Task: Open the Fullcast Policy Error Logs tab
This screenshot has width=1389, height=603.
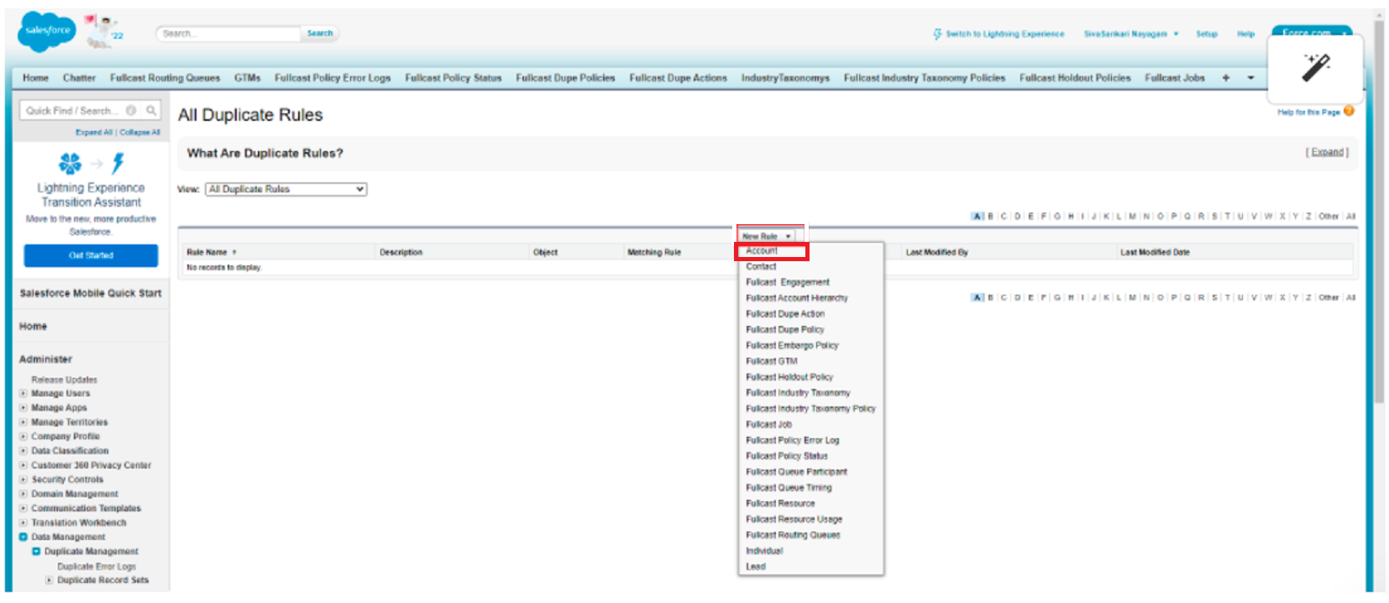Action: click(333, 78)
